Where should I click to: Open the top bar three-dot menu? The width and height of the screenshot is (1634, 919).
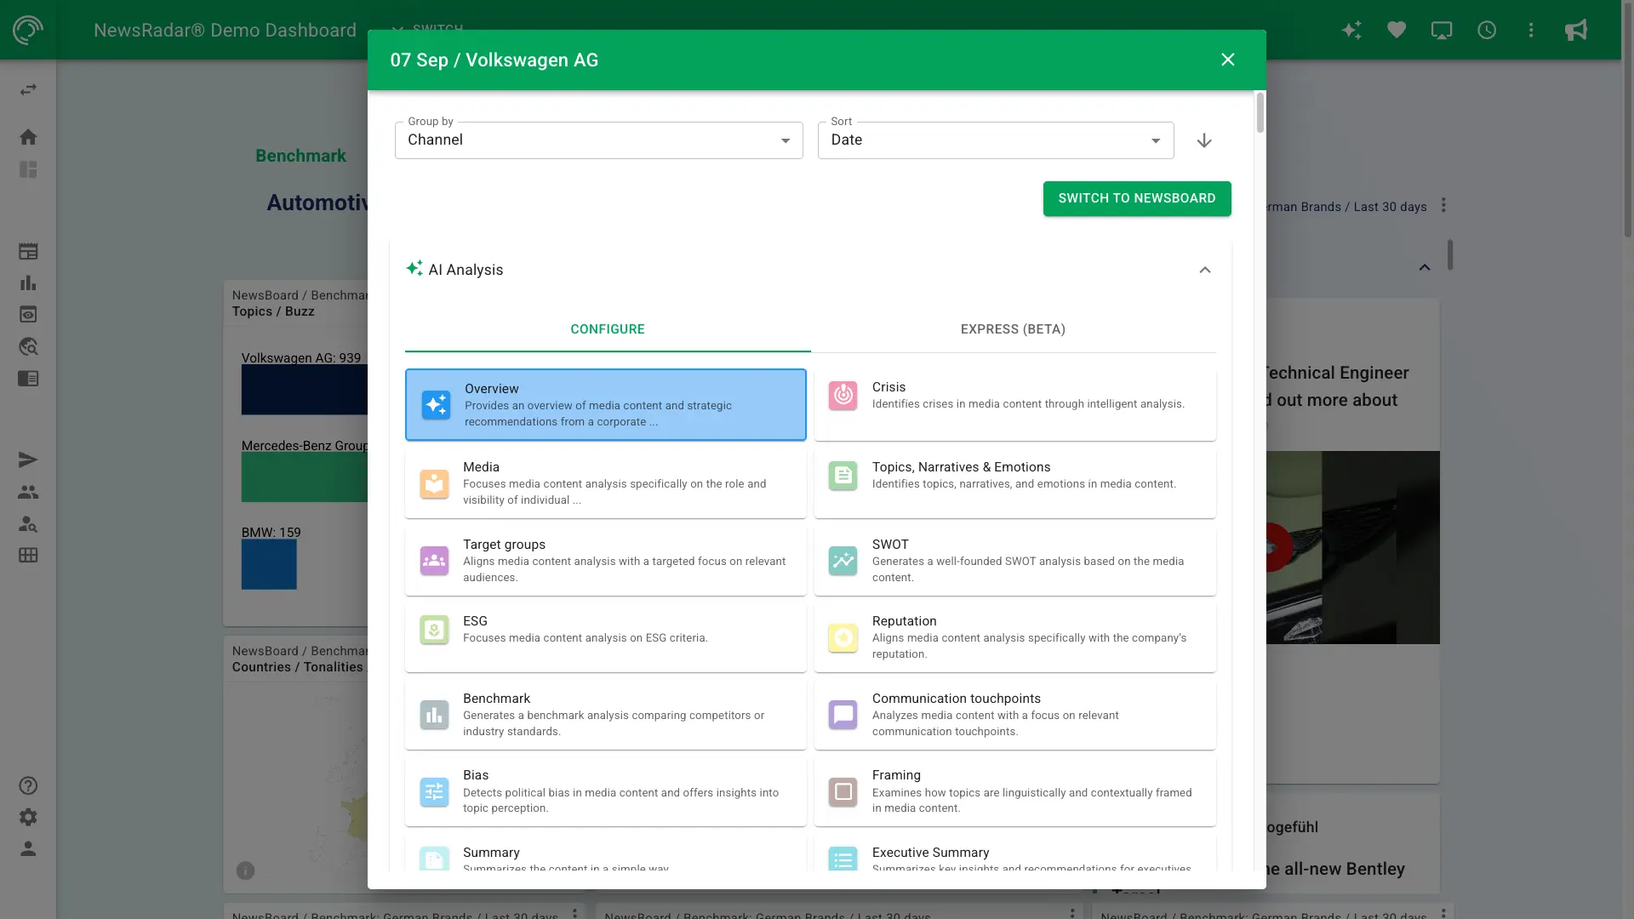click(x=1531, y=31)
